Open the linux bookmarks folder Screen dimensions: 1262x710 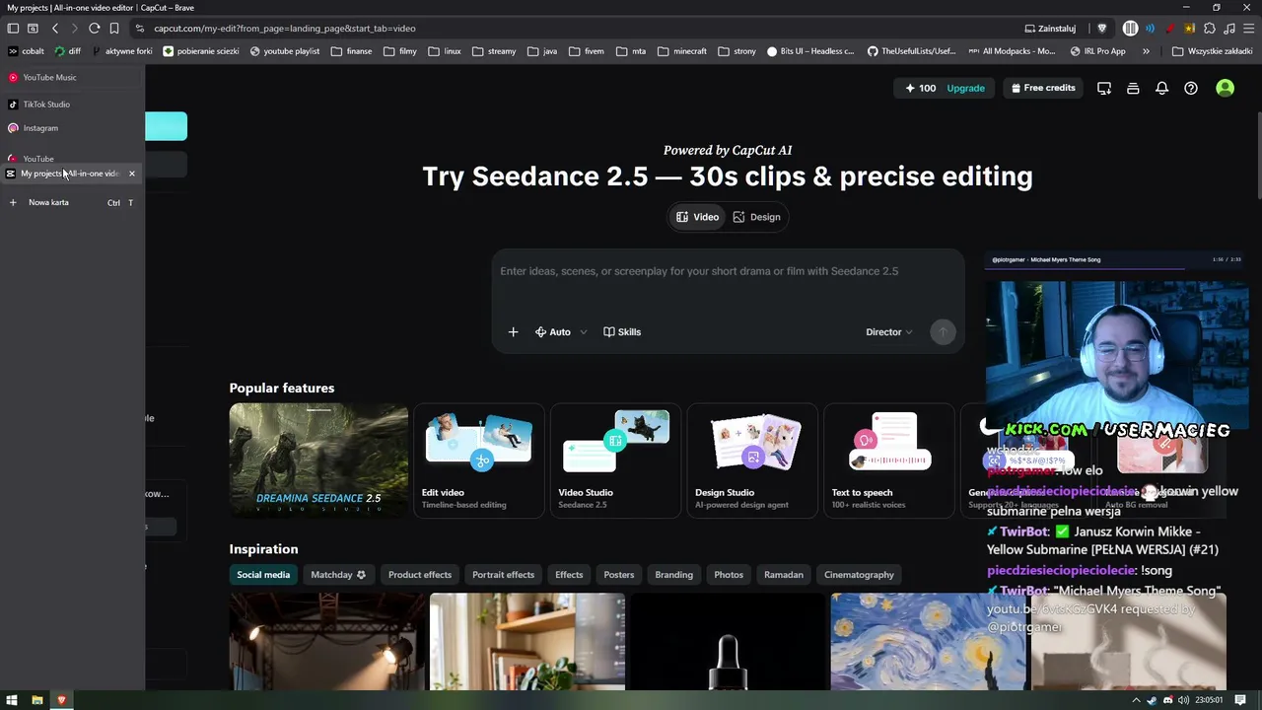[x=445, y=51]
